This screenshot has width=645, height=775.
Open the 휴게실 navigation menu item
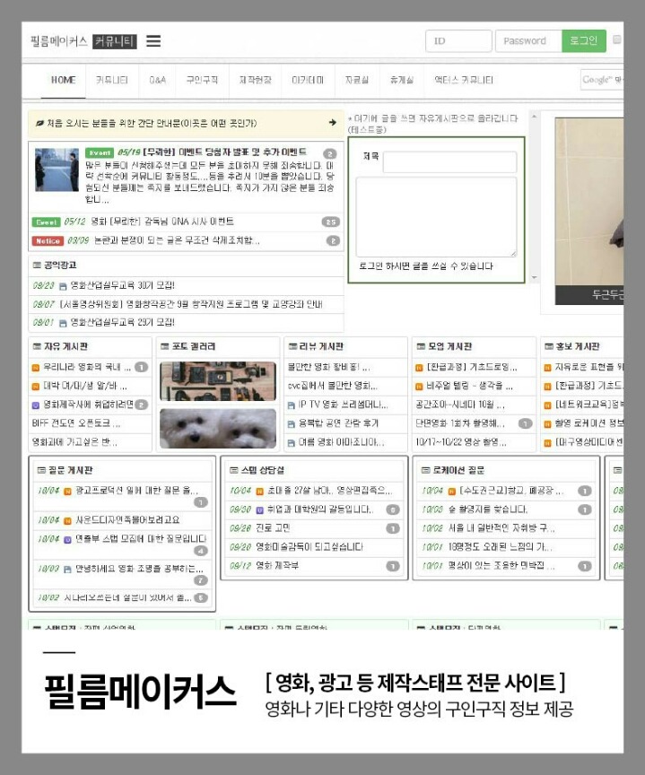tap(402, 80)
